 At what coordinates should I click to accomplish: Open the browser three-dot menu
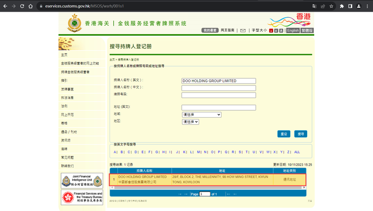367,6
